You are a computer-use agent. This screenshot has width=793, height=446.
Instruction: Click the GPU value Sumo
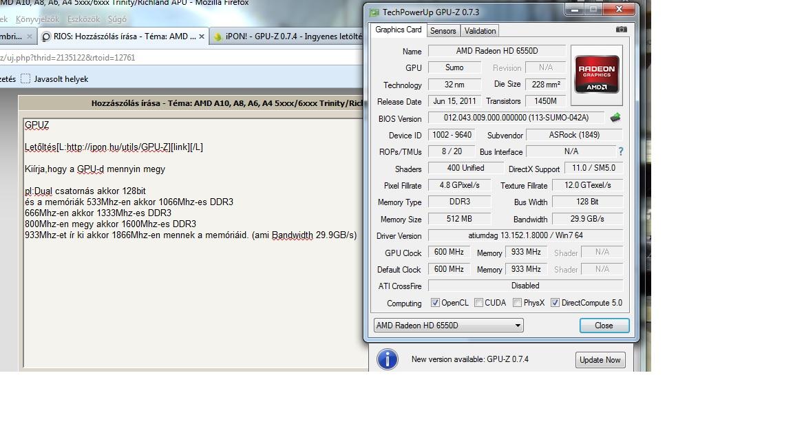[x=454, y=67]
